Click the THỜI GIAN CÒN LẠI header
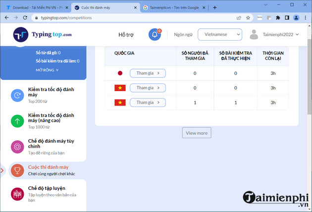Image resolution: width=312 pixels, height=212 pixels. [x=273, y=56]
